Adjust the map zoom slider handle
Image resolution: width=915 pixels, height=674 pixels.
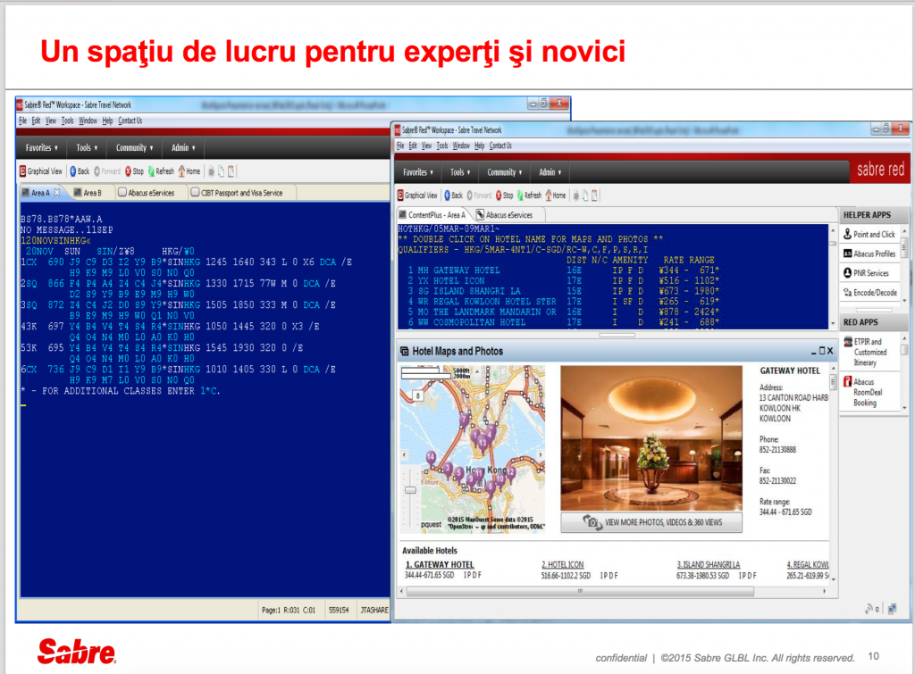pyautogui.click(x=410, y=490)
